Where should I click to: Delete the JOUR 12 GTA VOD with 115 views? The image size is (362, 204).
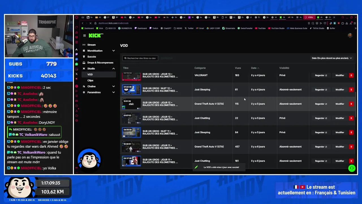(x=351, y=104)
